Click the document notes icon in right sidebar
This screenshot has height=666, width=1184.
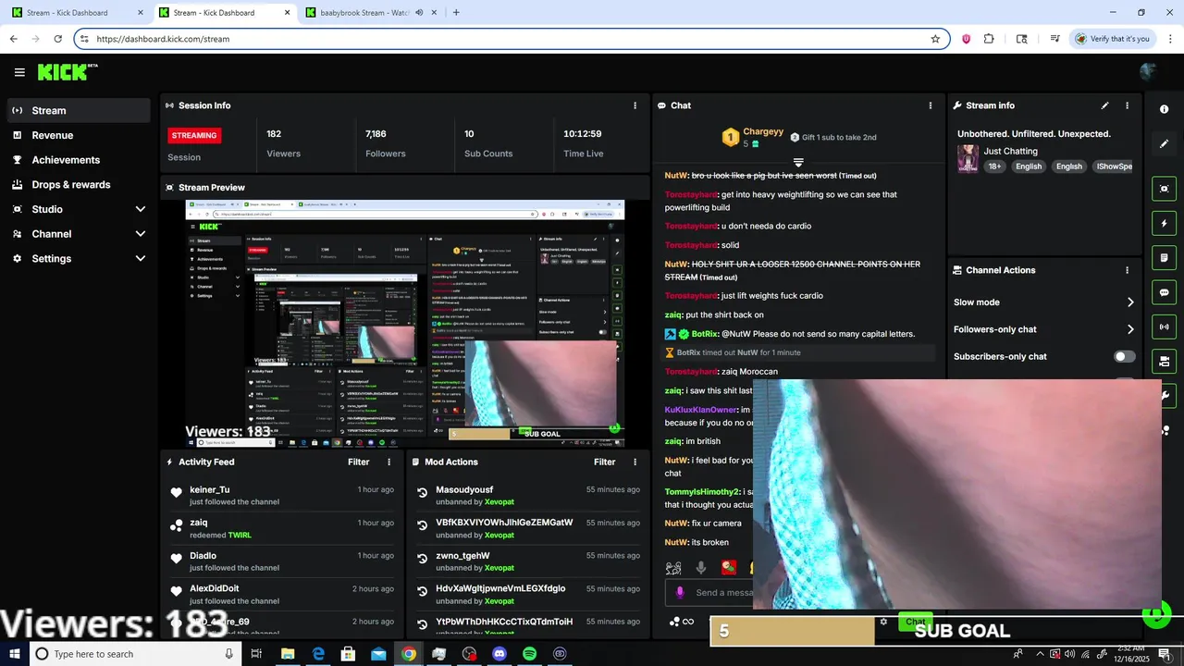[1164, 257]
